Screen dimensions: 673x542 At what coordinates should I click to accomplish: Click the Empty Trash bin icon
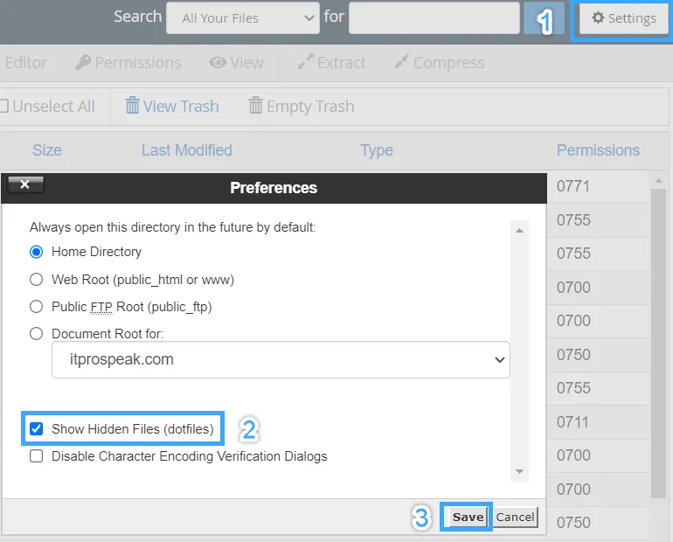256,107
